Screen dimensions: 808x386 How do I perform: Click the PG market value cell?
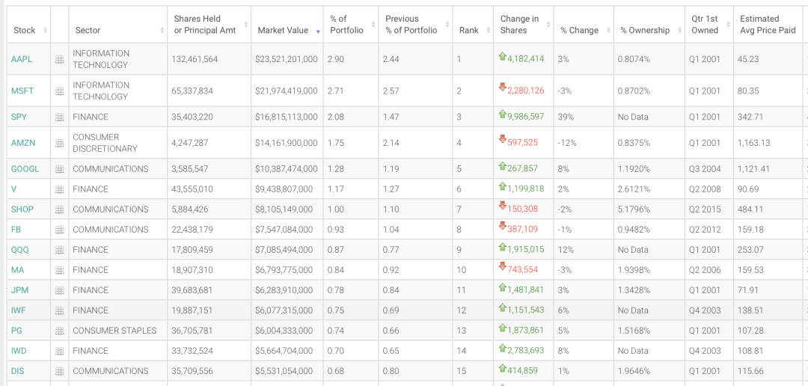(x=286, y=331)
